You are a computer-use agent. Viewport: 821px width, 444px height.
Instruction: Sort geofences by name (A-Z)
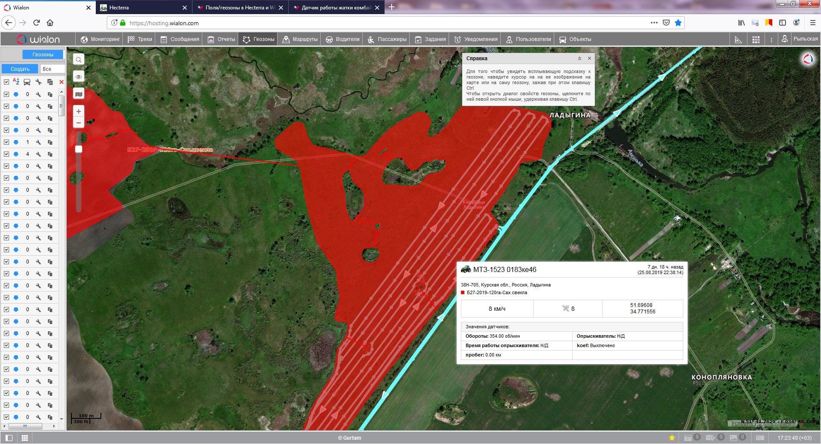coord(16,82)
